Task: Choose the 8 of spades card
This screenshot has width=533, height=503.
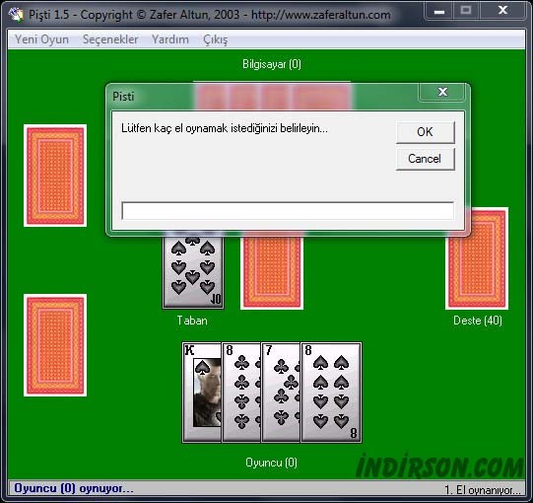Action: point(331,393)
